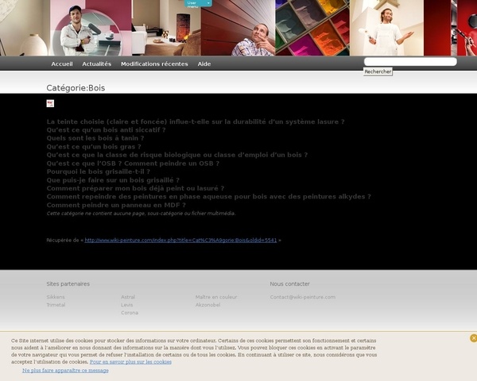Click the small icon above the article list
This screenshot has height=381, width=477.
(x=50, y=103)
